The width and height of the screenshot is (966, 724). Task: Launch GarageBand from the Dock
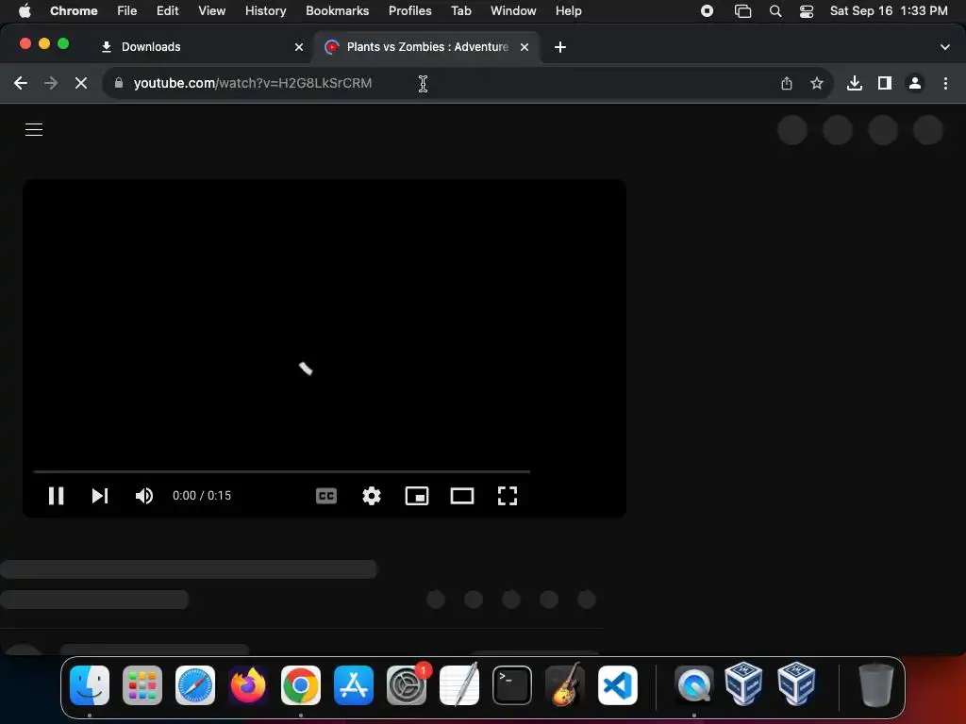click(x=565, y=685)
